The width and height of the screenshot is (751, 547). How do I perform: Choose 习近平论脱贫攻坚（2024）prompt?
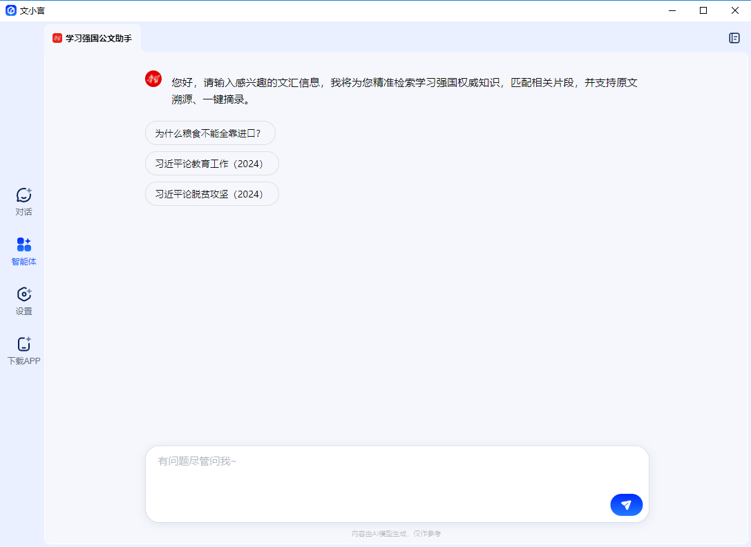[211, 193]
